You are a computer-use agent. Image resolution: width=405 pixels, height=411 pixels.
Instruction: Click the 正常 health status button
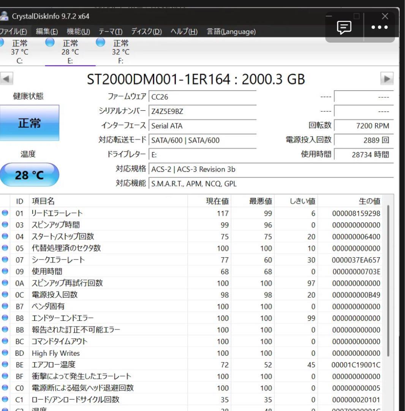click(30, 123)
